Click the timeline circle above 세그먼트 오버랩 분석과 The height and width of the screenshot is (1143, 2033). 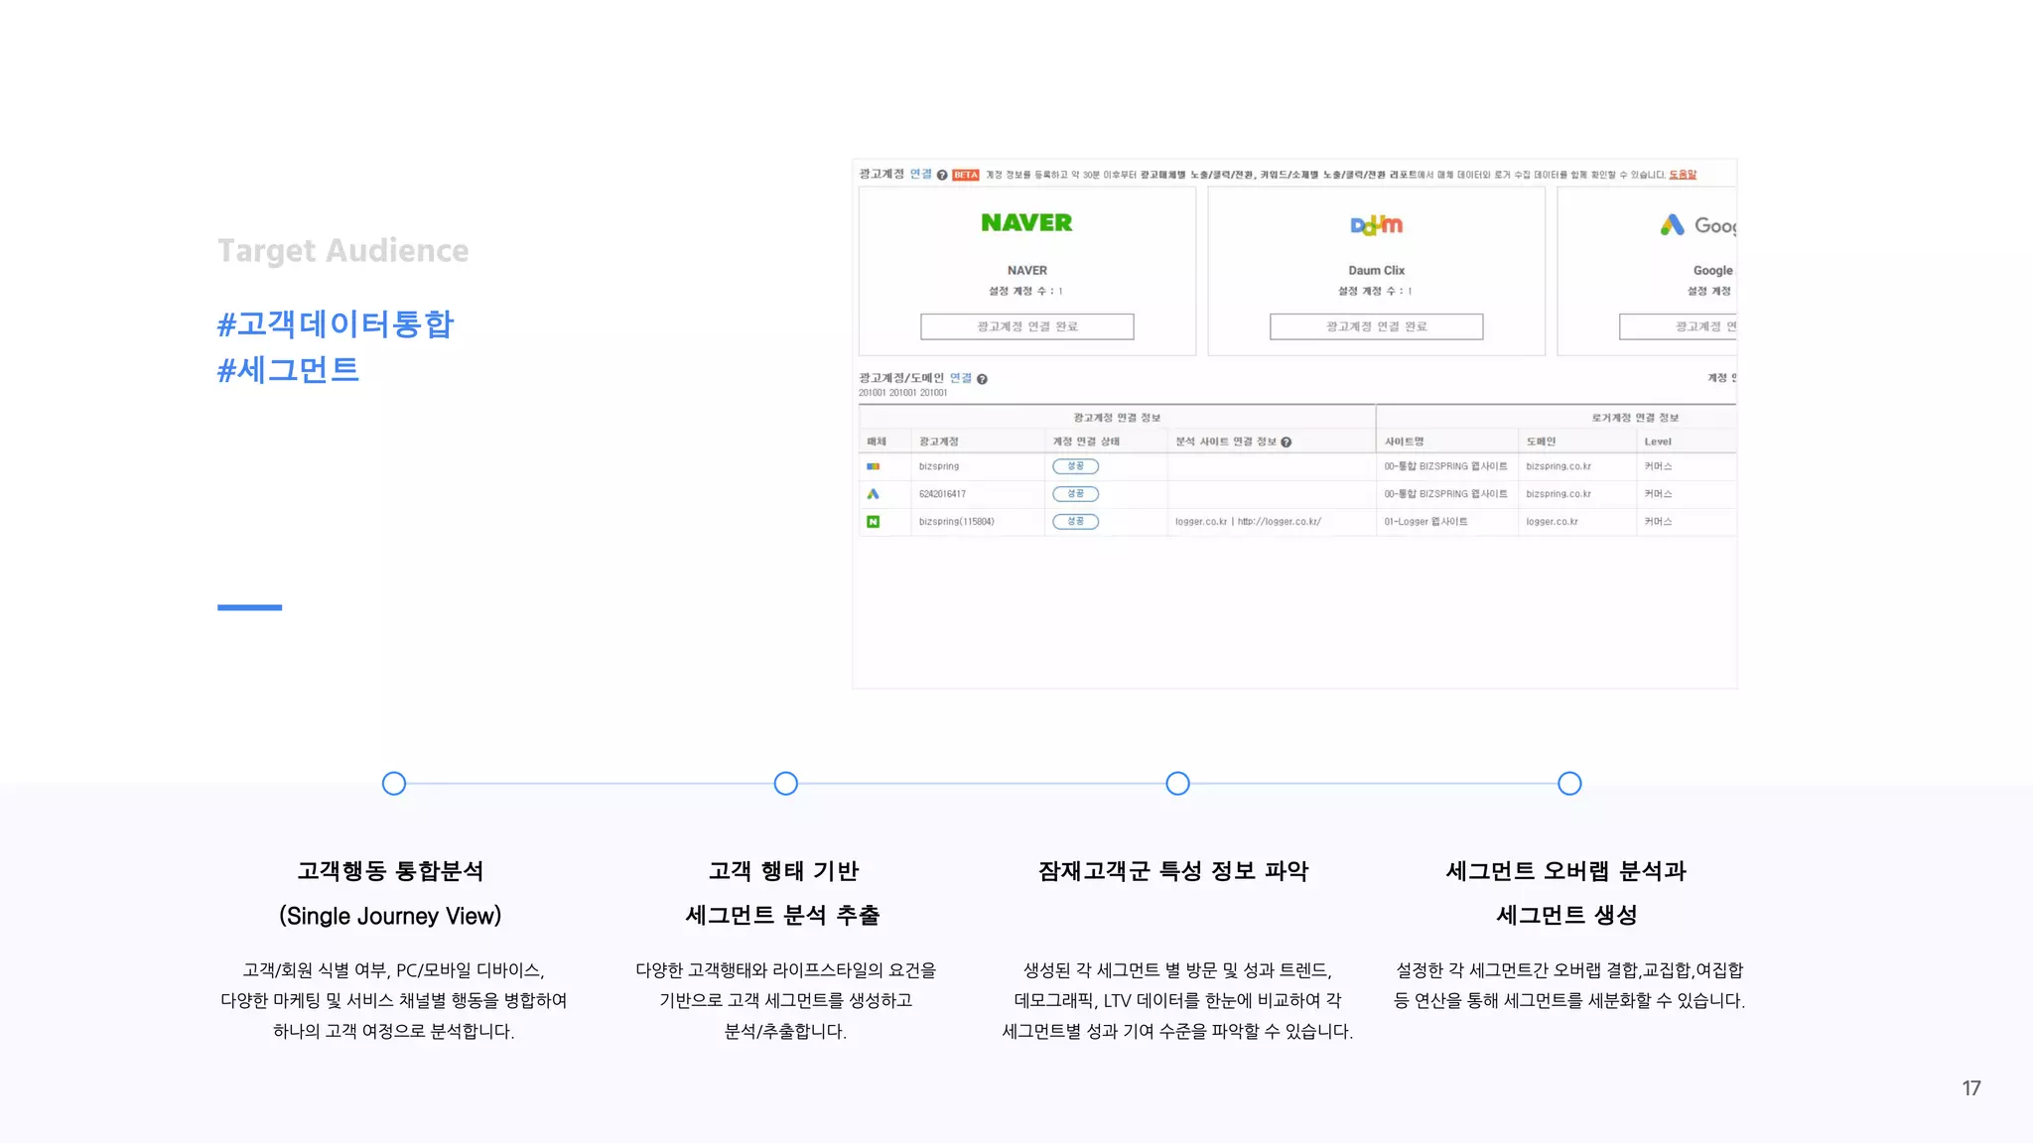pyautogui.click(x=1569, y=784)
